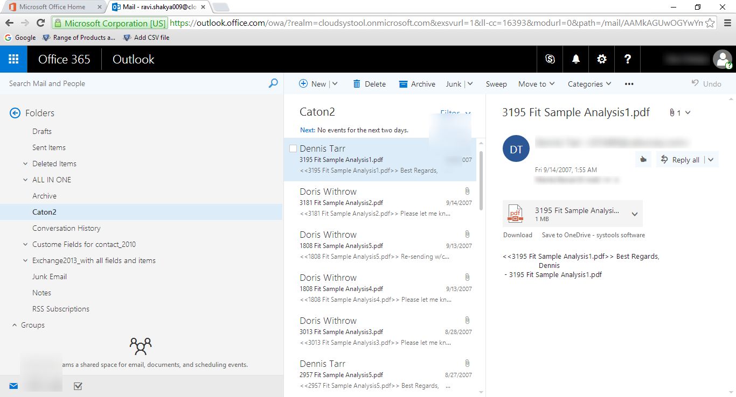Tick the checkbox beside Dennis Tarr's selected email
The height and width of the screenshot is (397, 736).
pos(293,148)
